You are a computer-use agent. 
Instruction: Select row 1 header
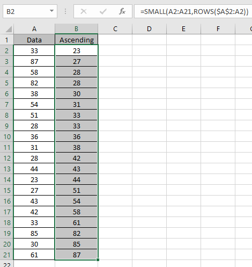[6, 40]
